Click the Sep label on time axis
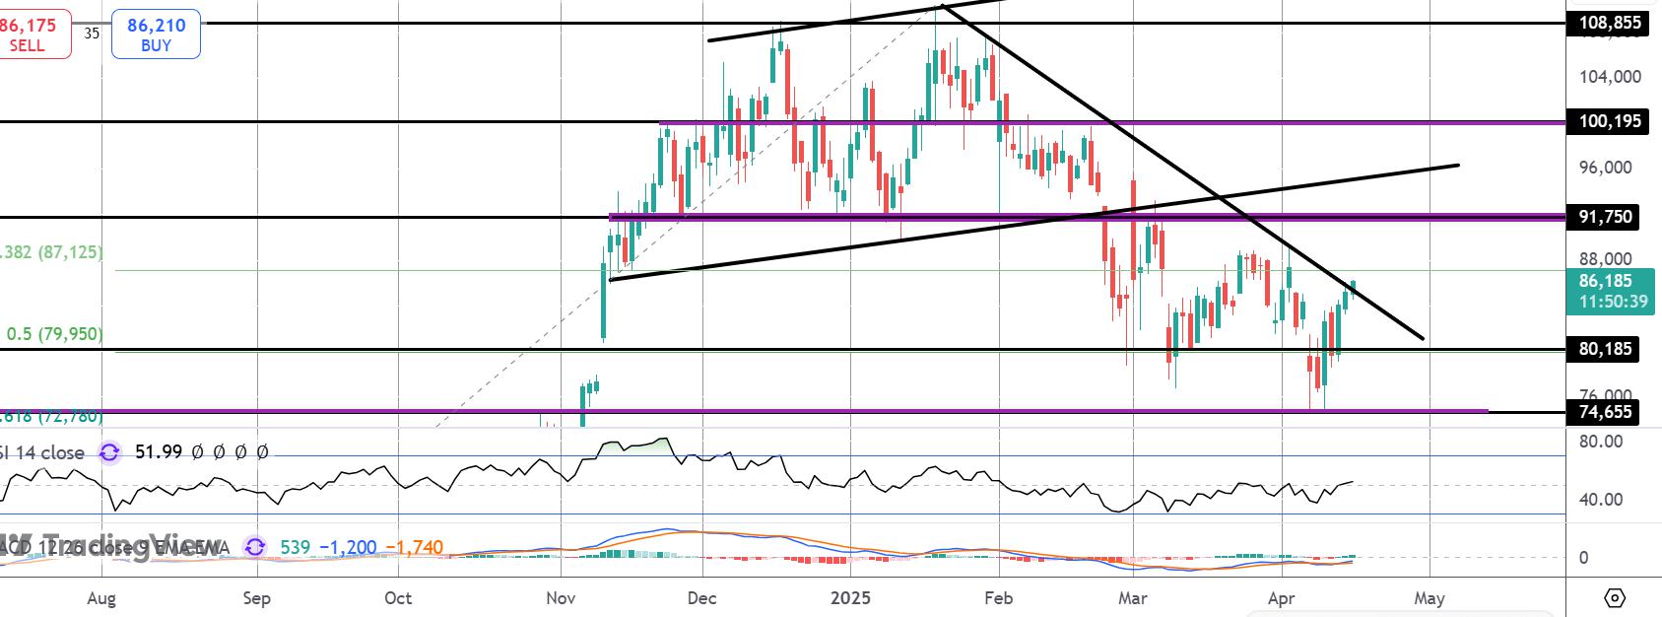1662x617 pixels. click(x=256, y=598)
